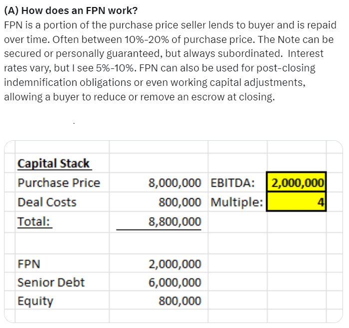This screenshot has width=349, height=328.
Task: Select the underlined Total: label
Action: 34,222
